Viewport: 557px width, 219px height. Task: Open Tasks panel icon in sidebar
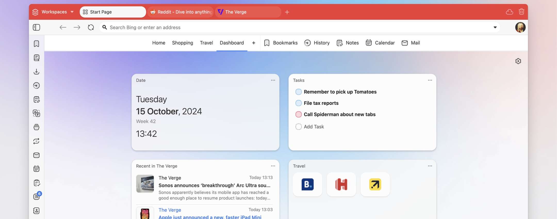pyautogui.click(x=36, y=183)
